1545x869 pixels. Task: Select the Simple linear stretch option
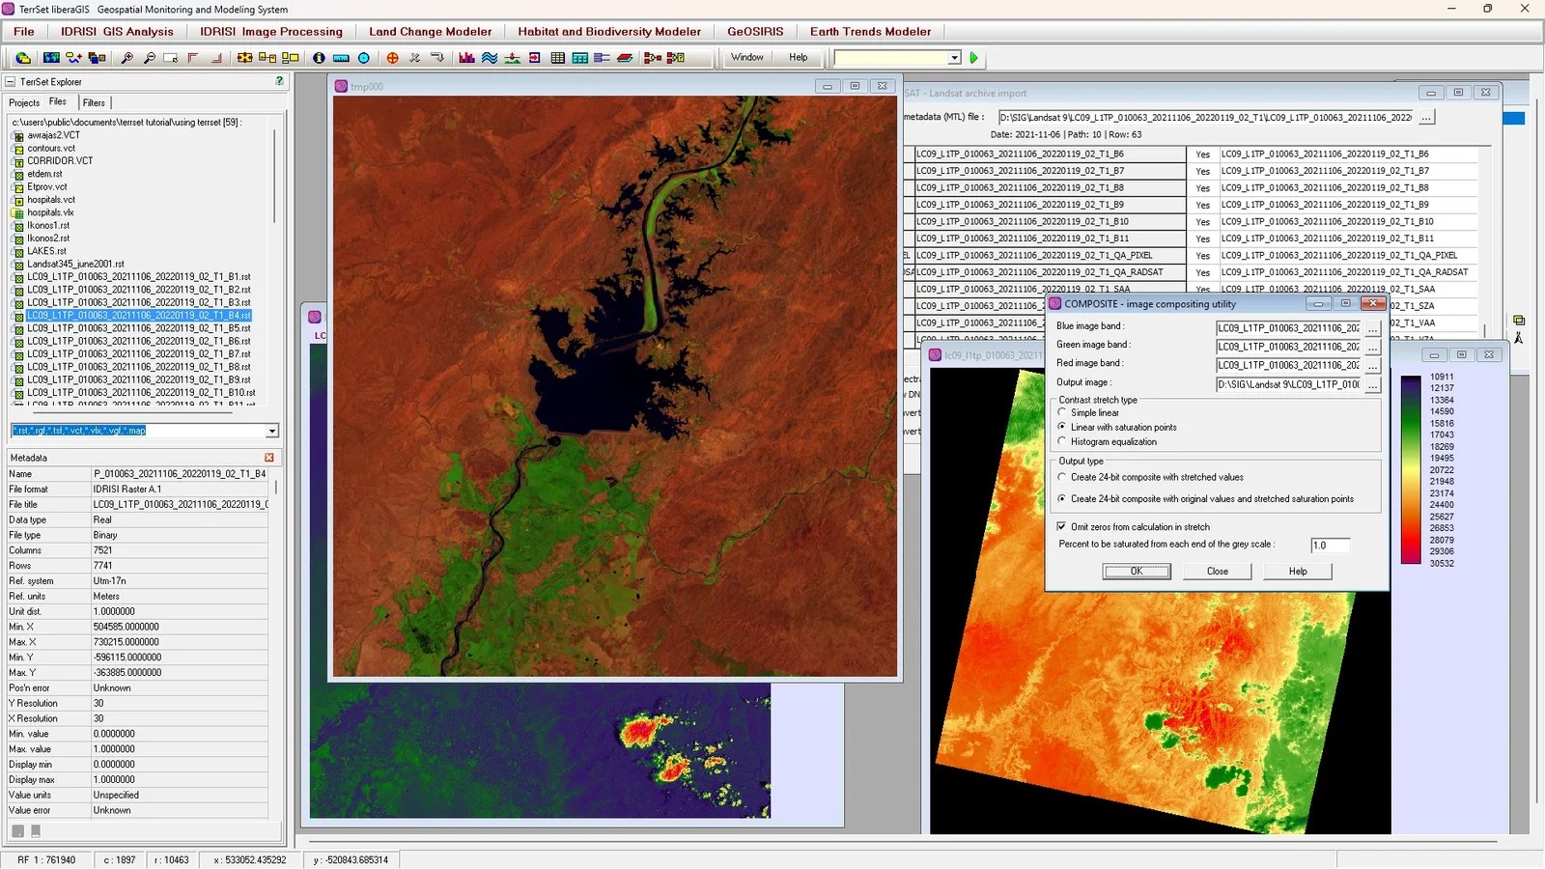[1062, 412]
